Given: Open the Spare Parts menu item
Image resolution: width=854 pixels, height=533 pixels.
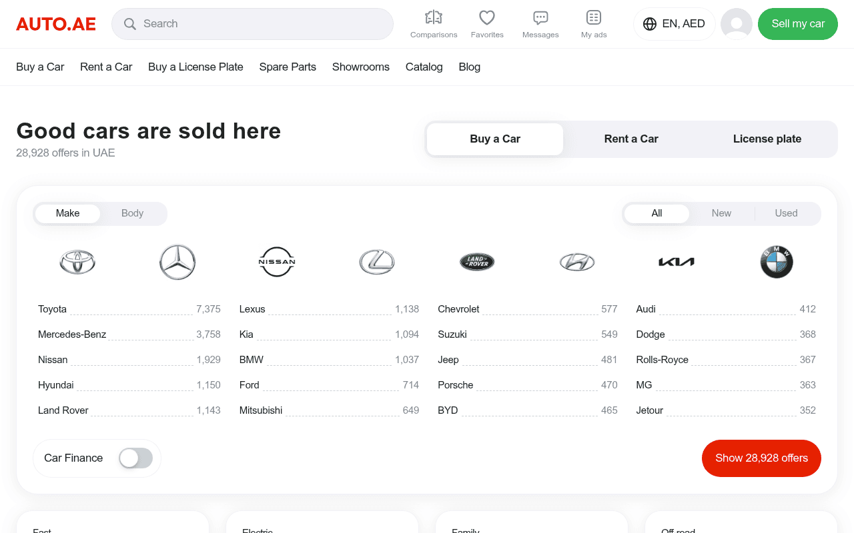Looking at the screenshot, I should click(x=288, y=67).
